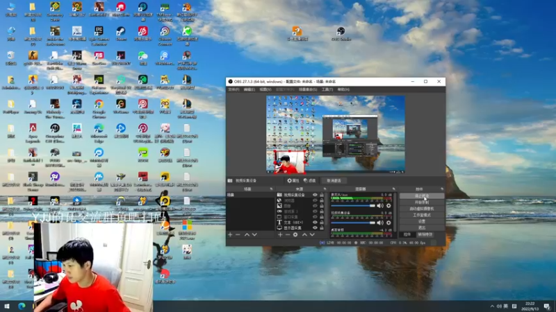Screen dimensions: 556x312
Task: Open settings gear for 麦克风/Aux channel
Action: [x=389, y=205]
